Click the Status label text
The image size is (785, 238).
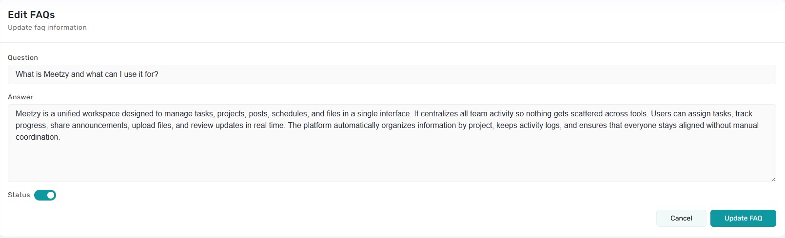pos(19,195)
